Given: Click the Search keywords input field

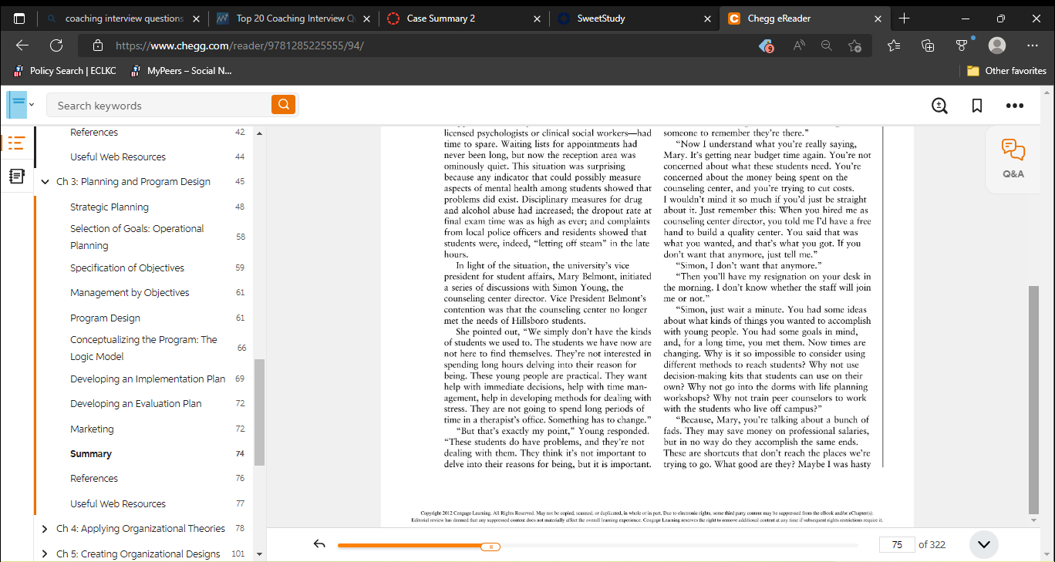Looking at the screenshot, I should 159,105.
